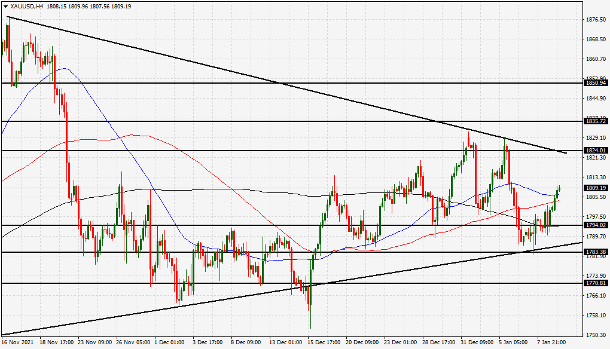Click the 1821.30 price scale value
Screen dimensions: 610x349
click(596, 157)
